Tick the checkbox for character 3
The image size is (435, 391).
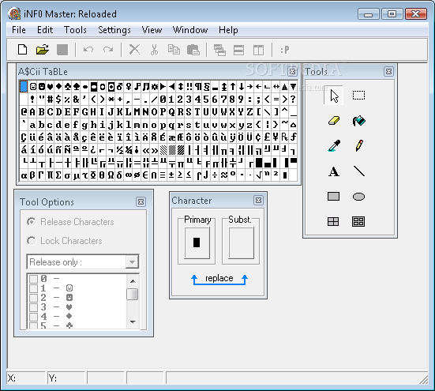(x=34, y=307)
